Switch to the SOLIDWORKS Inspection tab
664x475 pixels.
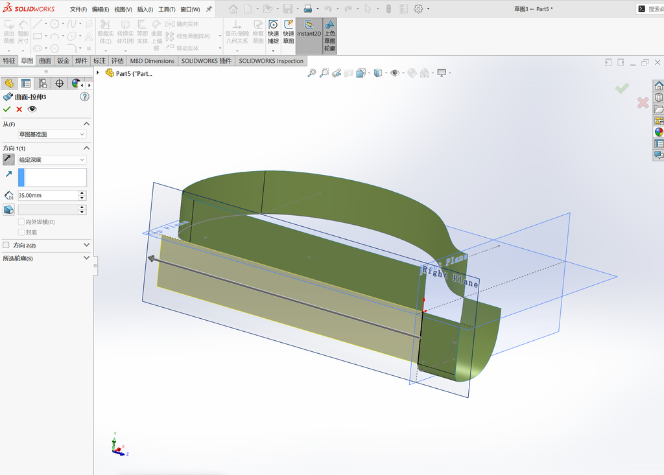coord(271,61)
